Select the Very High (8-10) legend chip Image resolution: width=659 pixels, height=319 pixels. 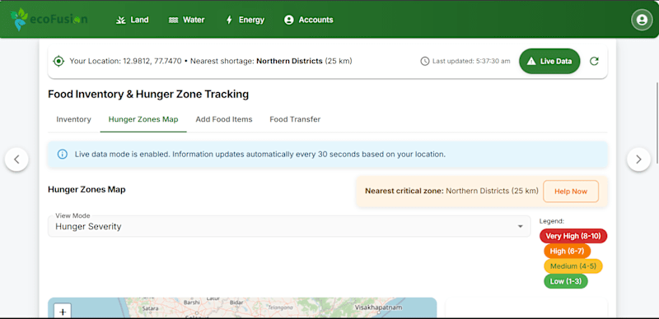pos(573,236)
